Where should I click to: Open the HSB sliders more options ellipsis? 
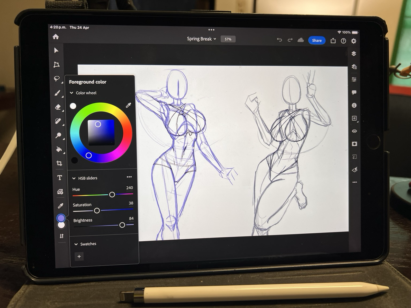(x=129, y=177)
